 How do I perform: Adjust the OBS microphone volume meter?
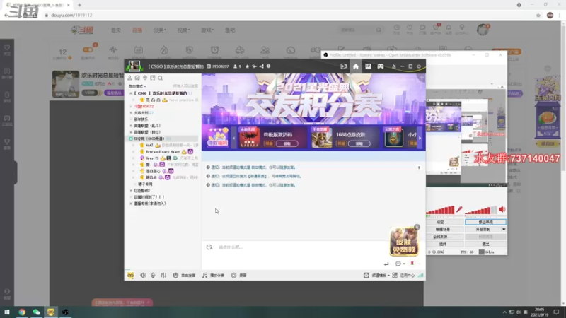coord(440,210)
